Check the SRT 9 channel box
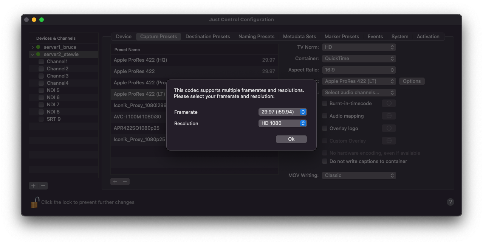 click(x=41, y=119)
